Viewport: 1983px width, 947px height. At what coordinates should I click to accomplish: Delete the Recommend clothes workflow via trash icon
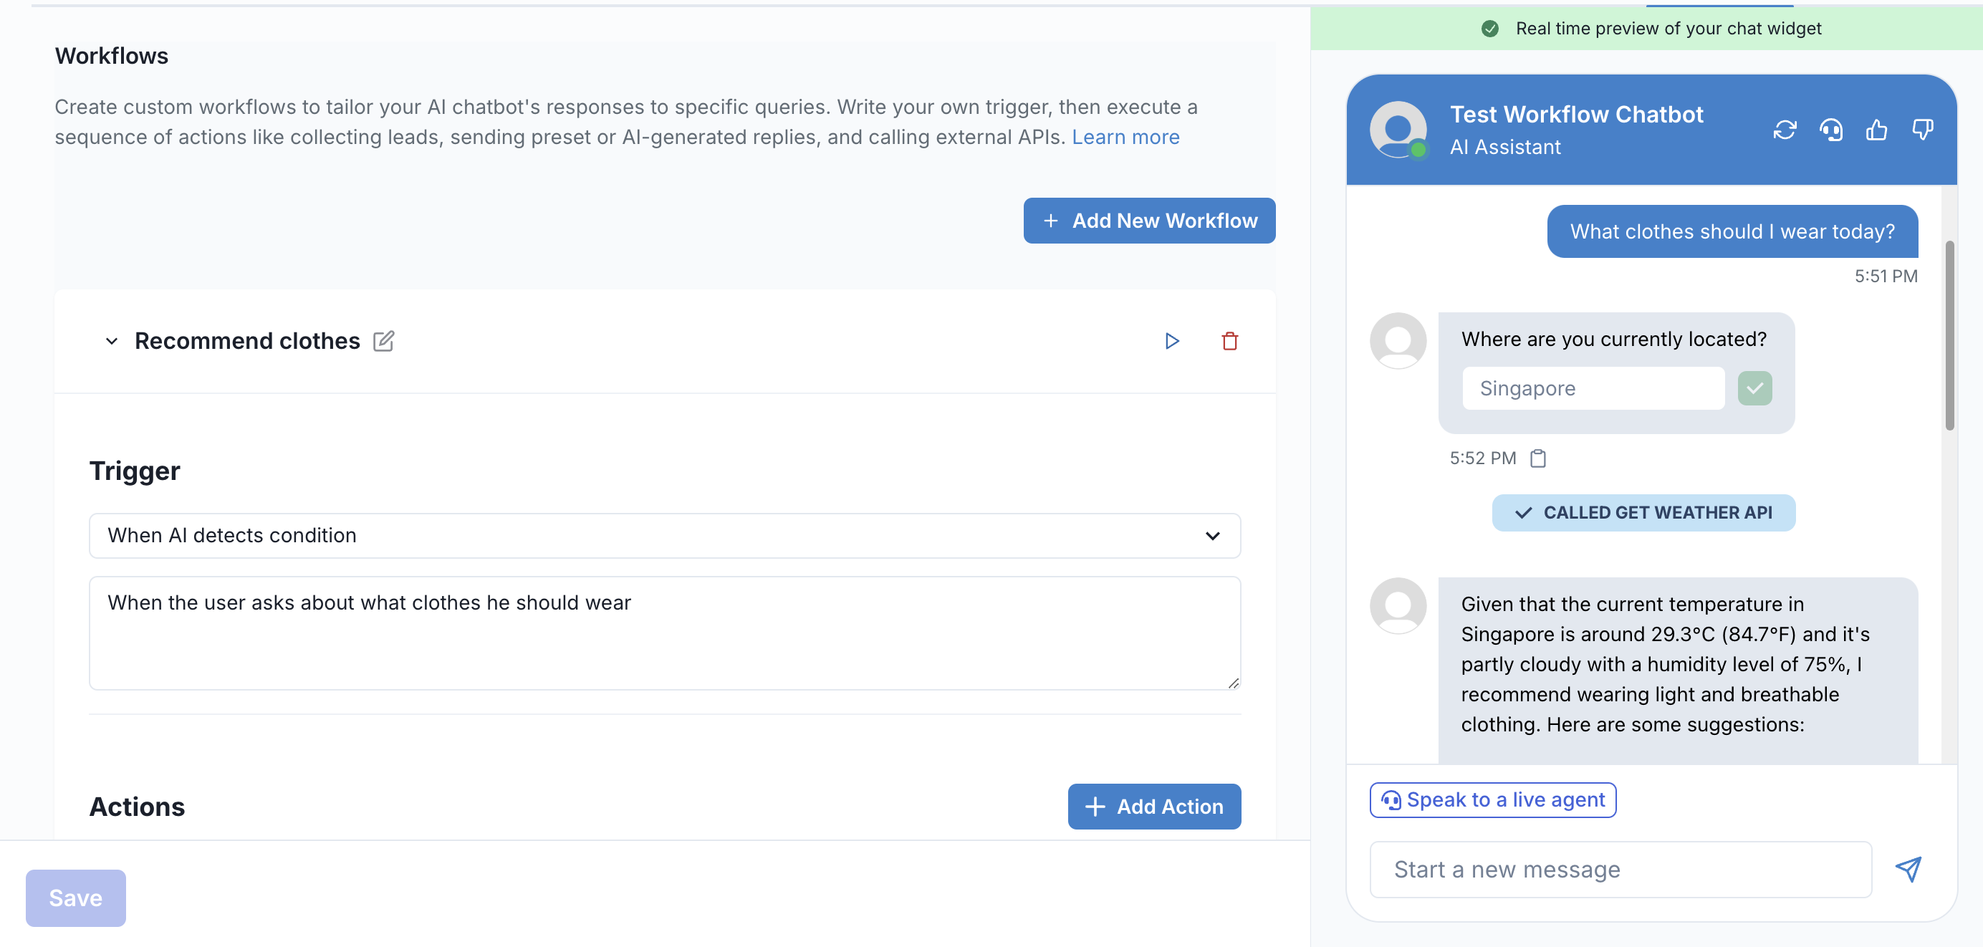click(1229, 341)
